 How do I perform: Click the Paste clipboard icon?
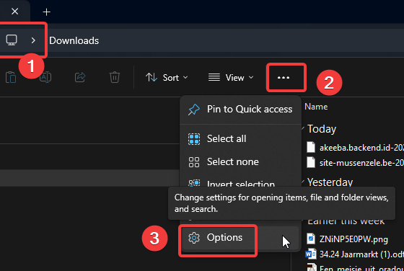[x=11, y=77]
